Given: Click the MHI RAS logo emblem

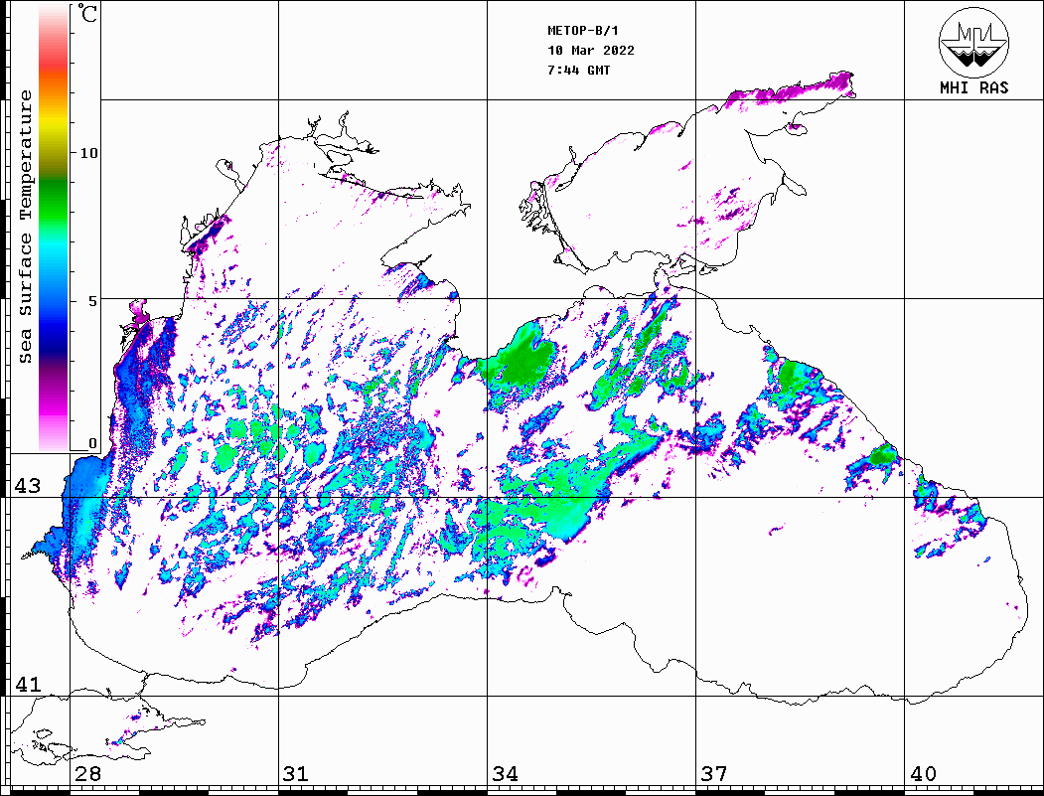Looking at the screenshot, I should (x=973, y=42).
